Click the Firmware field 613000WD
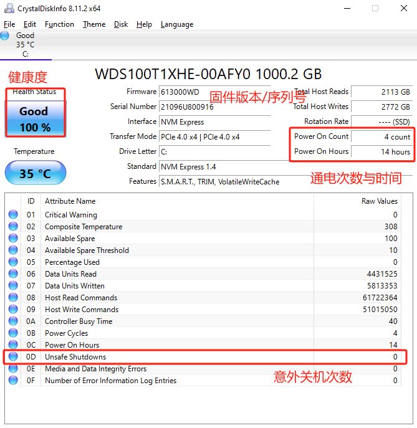Image resolution: width=417 pixels, height=428 pixels. click(214, 92)
